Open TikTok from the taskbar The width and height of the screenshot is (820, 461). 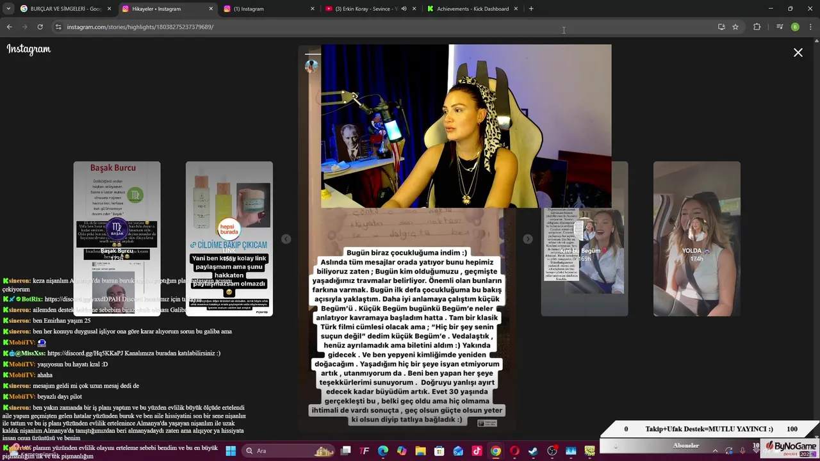point(477,451)
